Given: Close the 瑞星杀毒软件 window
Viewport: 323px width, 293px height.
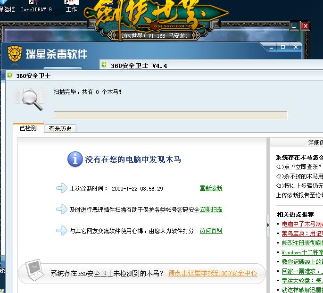Looking at the screenshot, I should coord(296,47).
